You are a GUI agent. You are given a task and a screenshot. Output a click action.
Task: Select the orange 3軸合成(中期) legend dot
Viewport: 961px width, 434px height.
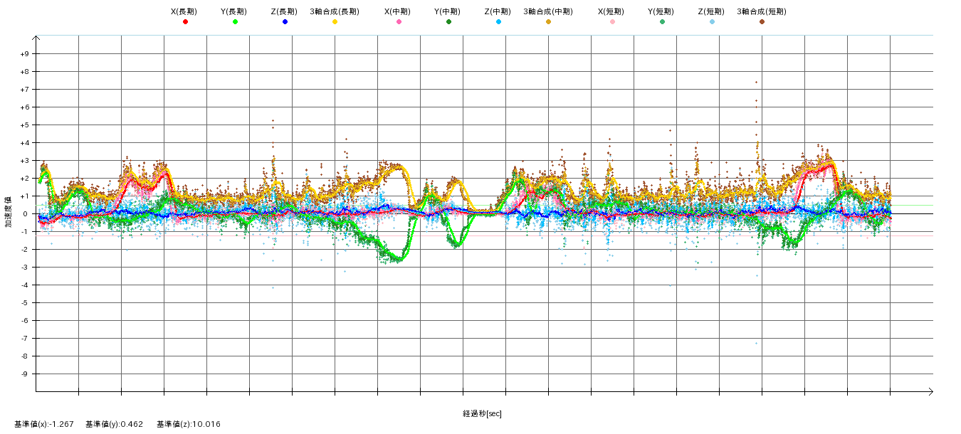coord(548,22)
